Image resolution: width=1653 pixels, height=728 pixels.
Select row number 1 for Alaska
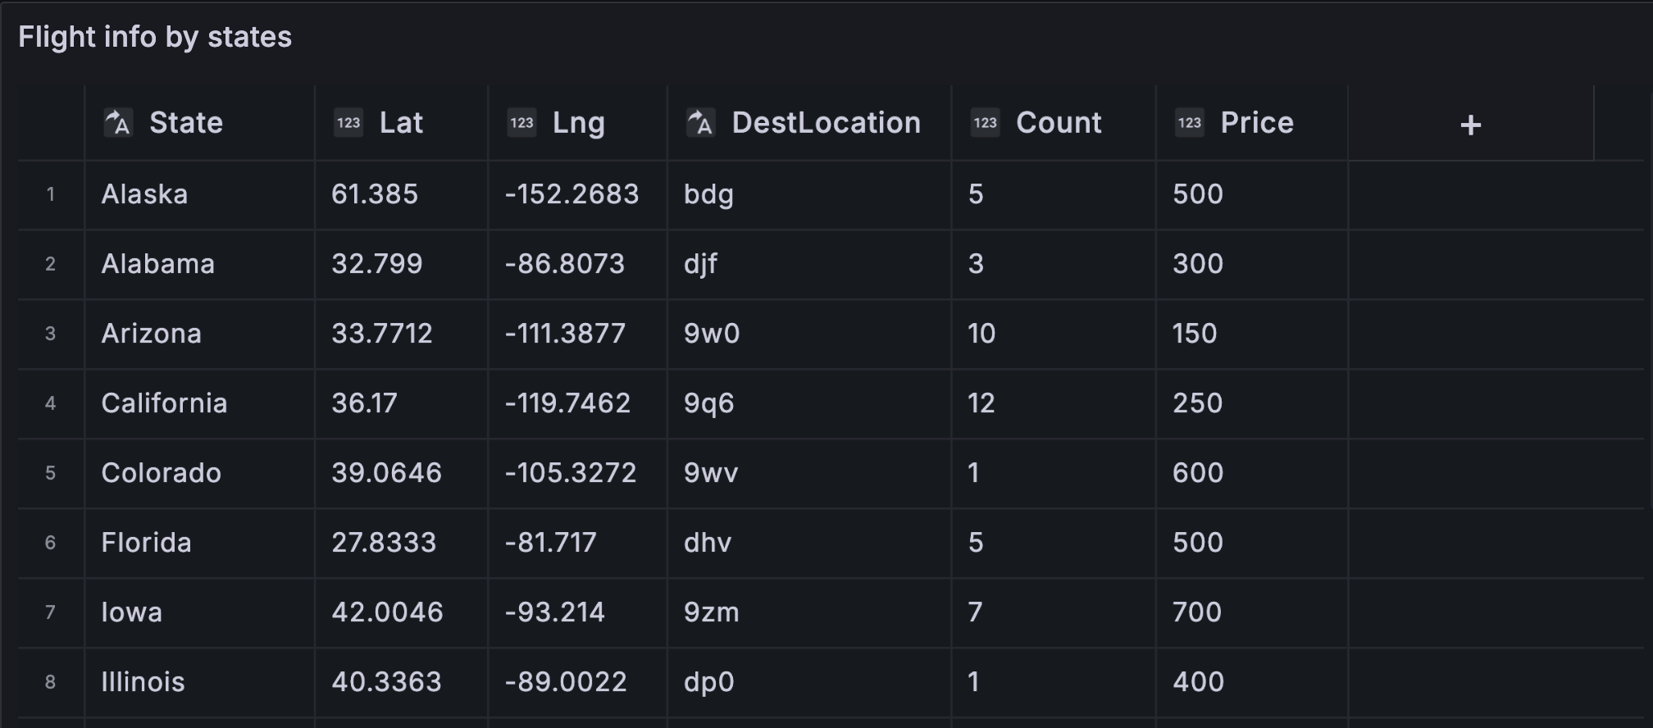pos(51,194)
